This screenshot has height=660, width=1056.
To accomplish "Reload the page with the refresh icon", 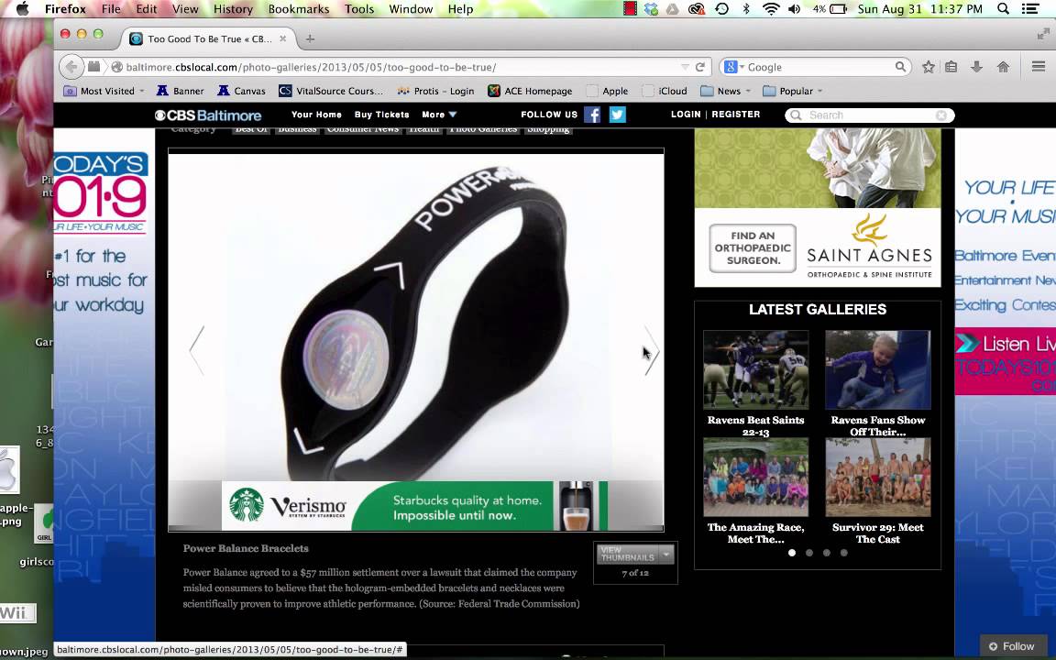I will pos(700,67).
